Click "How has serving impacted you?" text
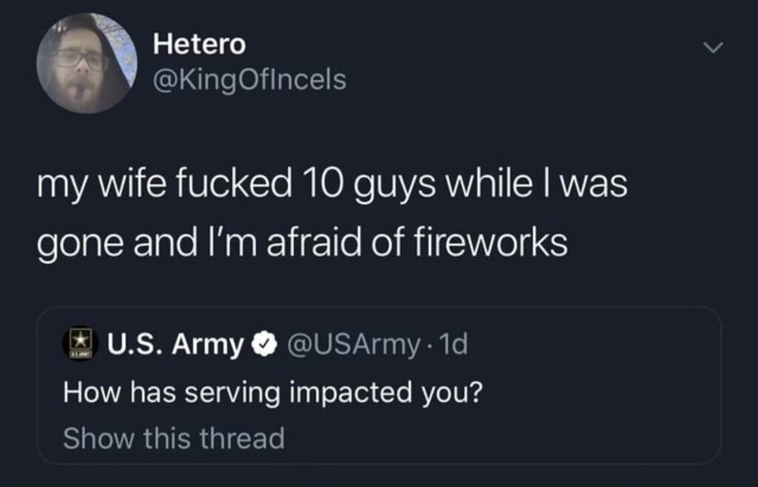 point(273,392)
